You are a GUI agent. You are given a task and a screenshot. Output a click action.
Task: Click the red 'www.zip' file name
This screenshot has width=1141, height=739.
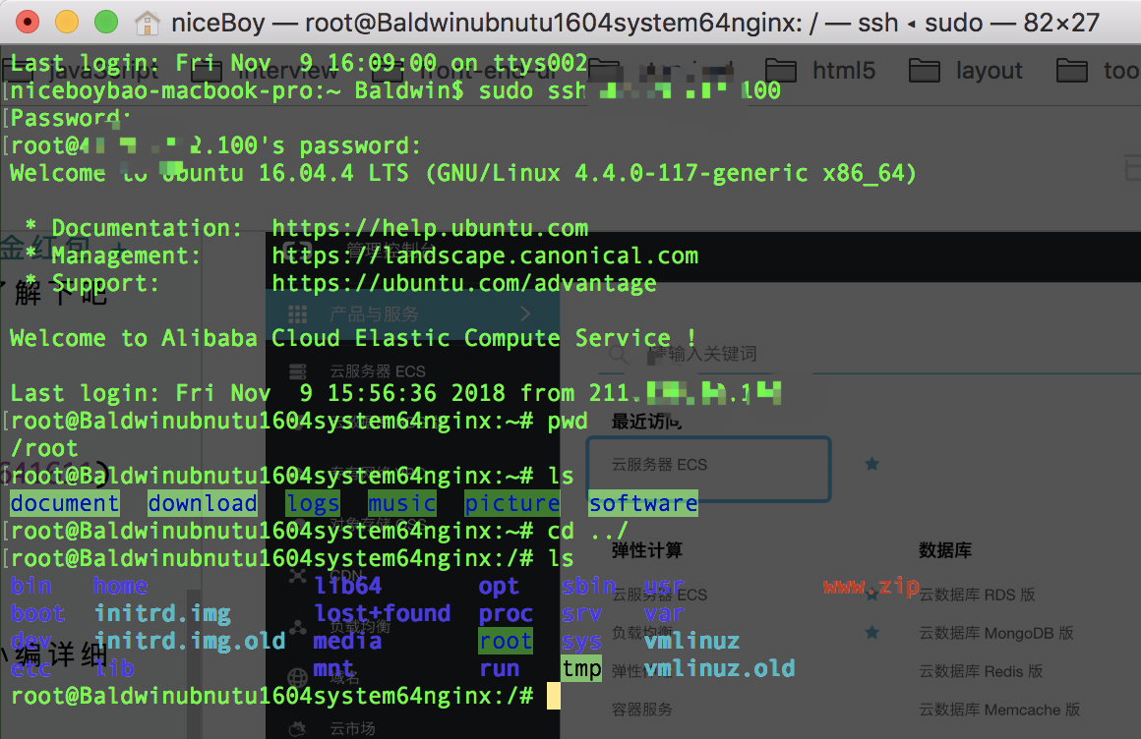pyautogui.click(x=871, y=587)
